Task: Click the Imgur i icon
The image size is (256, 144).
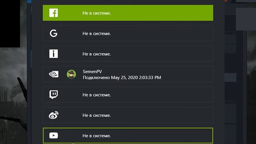Action: [54, 54]
